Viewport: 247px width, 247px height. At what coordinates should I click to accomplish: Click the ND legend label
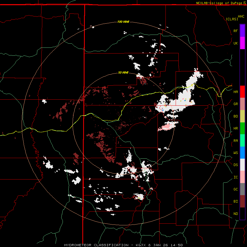[235, 214]
